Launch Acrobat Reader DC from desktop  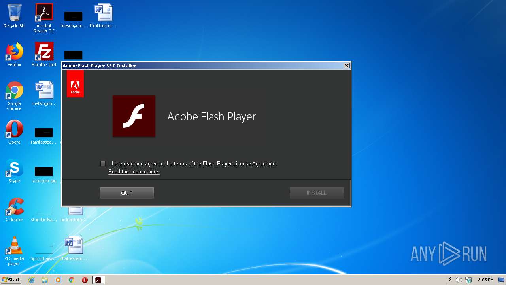44,18
